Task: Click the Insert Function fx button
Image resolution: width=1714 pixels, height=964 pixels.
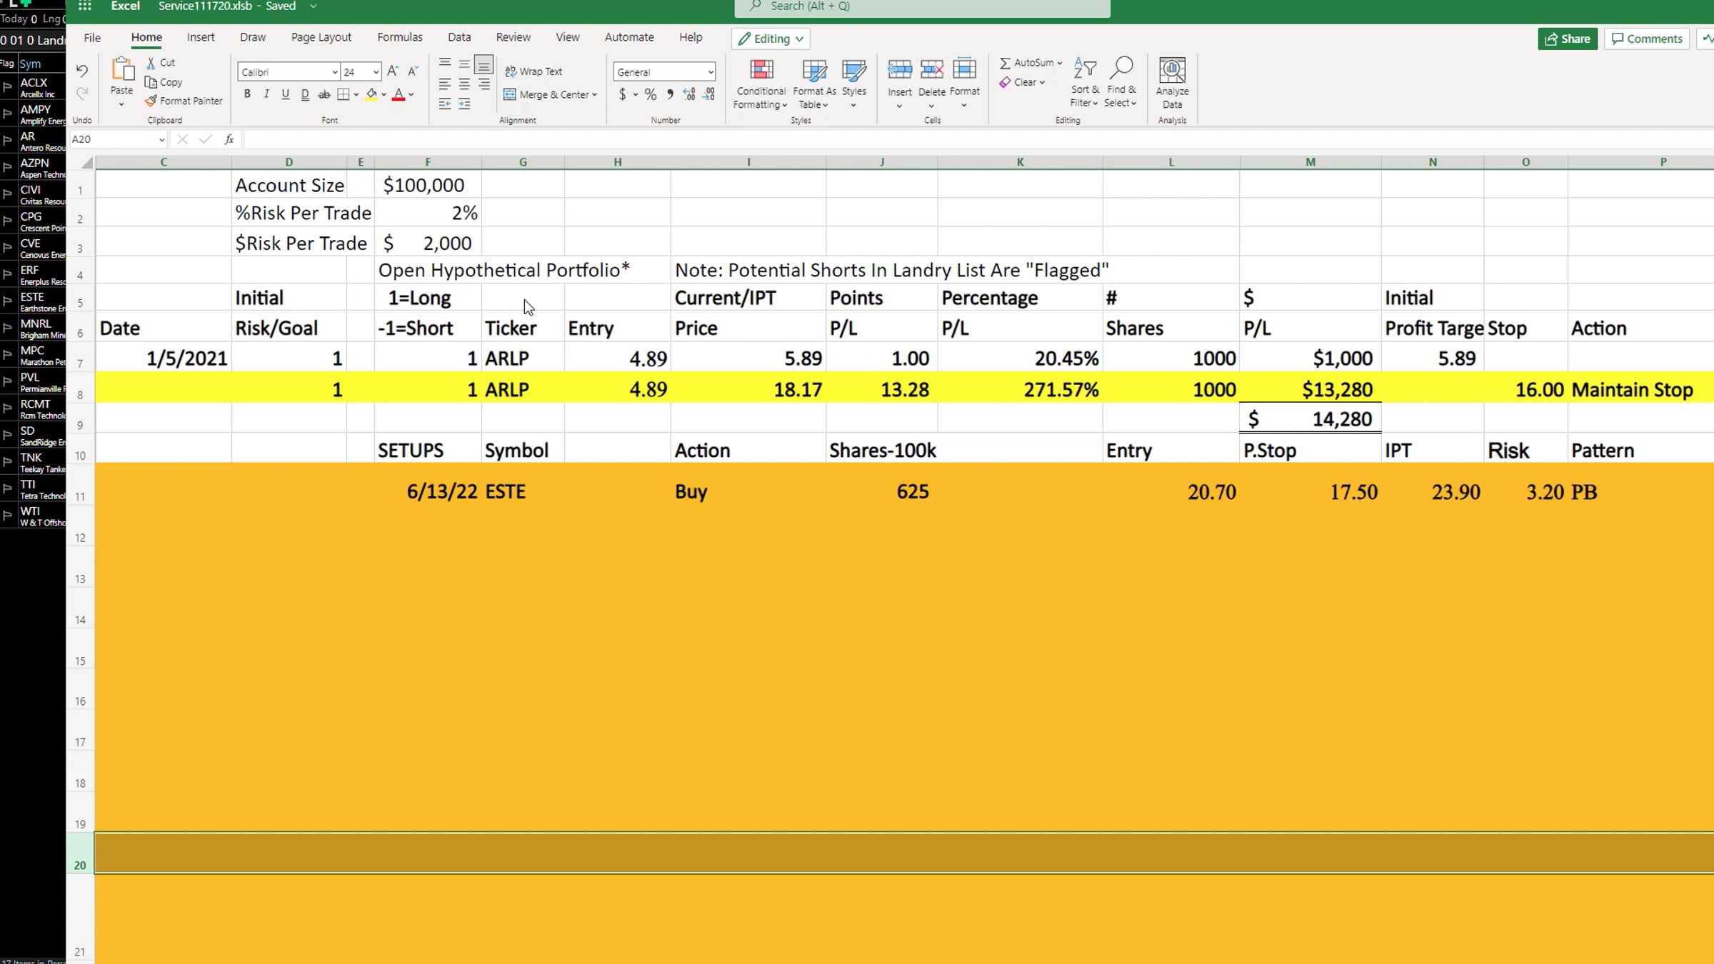Action: [x=229, y=139]
